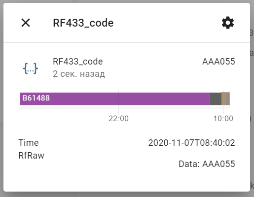Click the 10:00 time axis label
This screenshot has width=254, height=197.
click(223, 119)
